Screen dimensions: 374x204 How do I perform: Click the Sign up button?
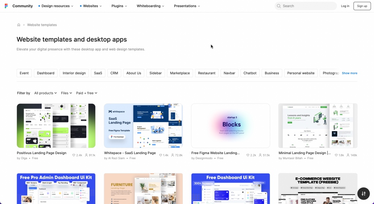click(x=362, y=6)
